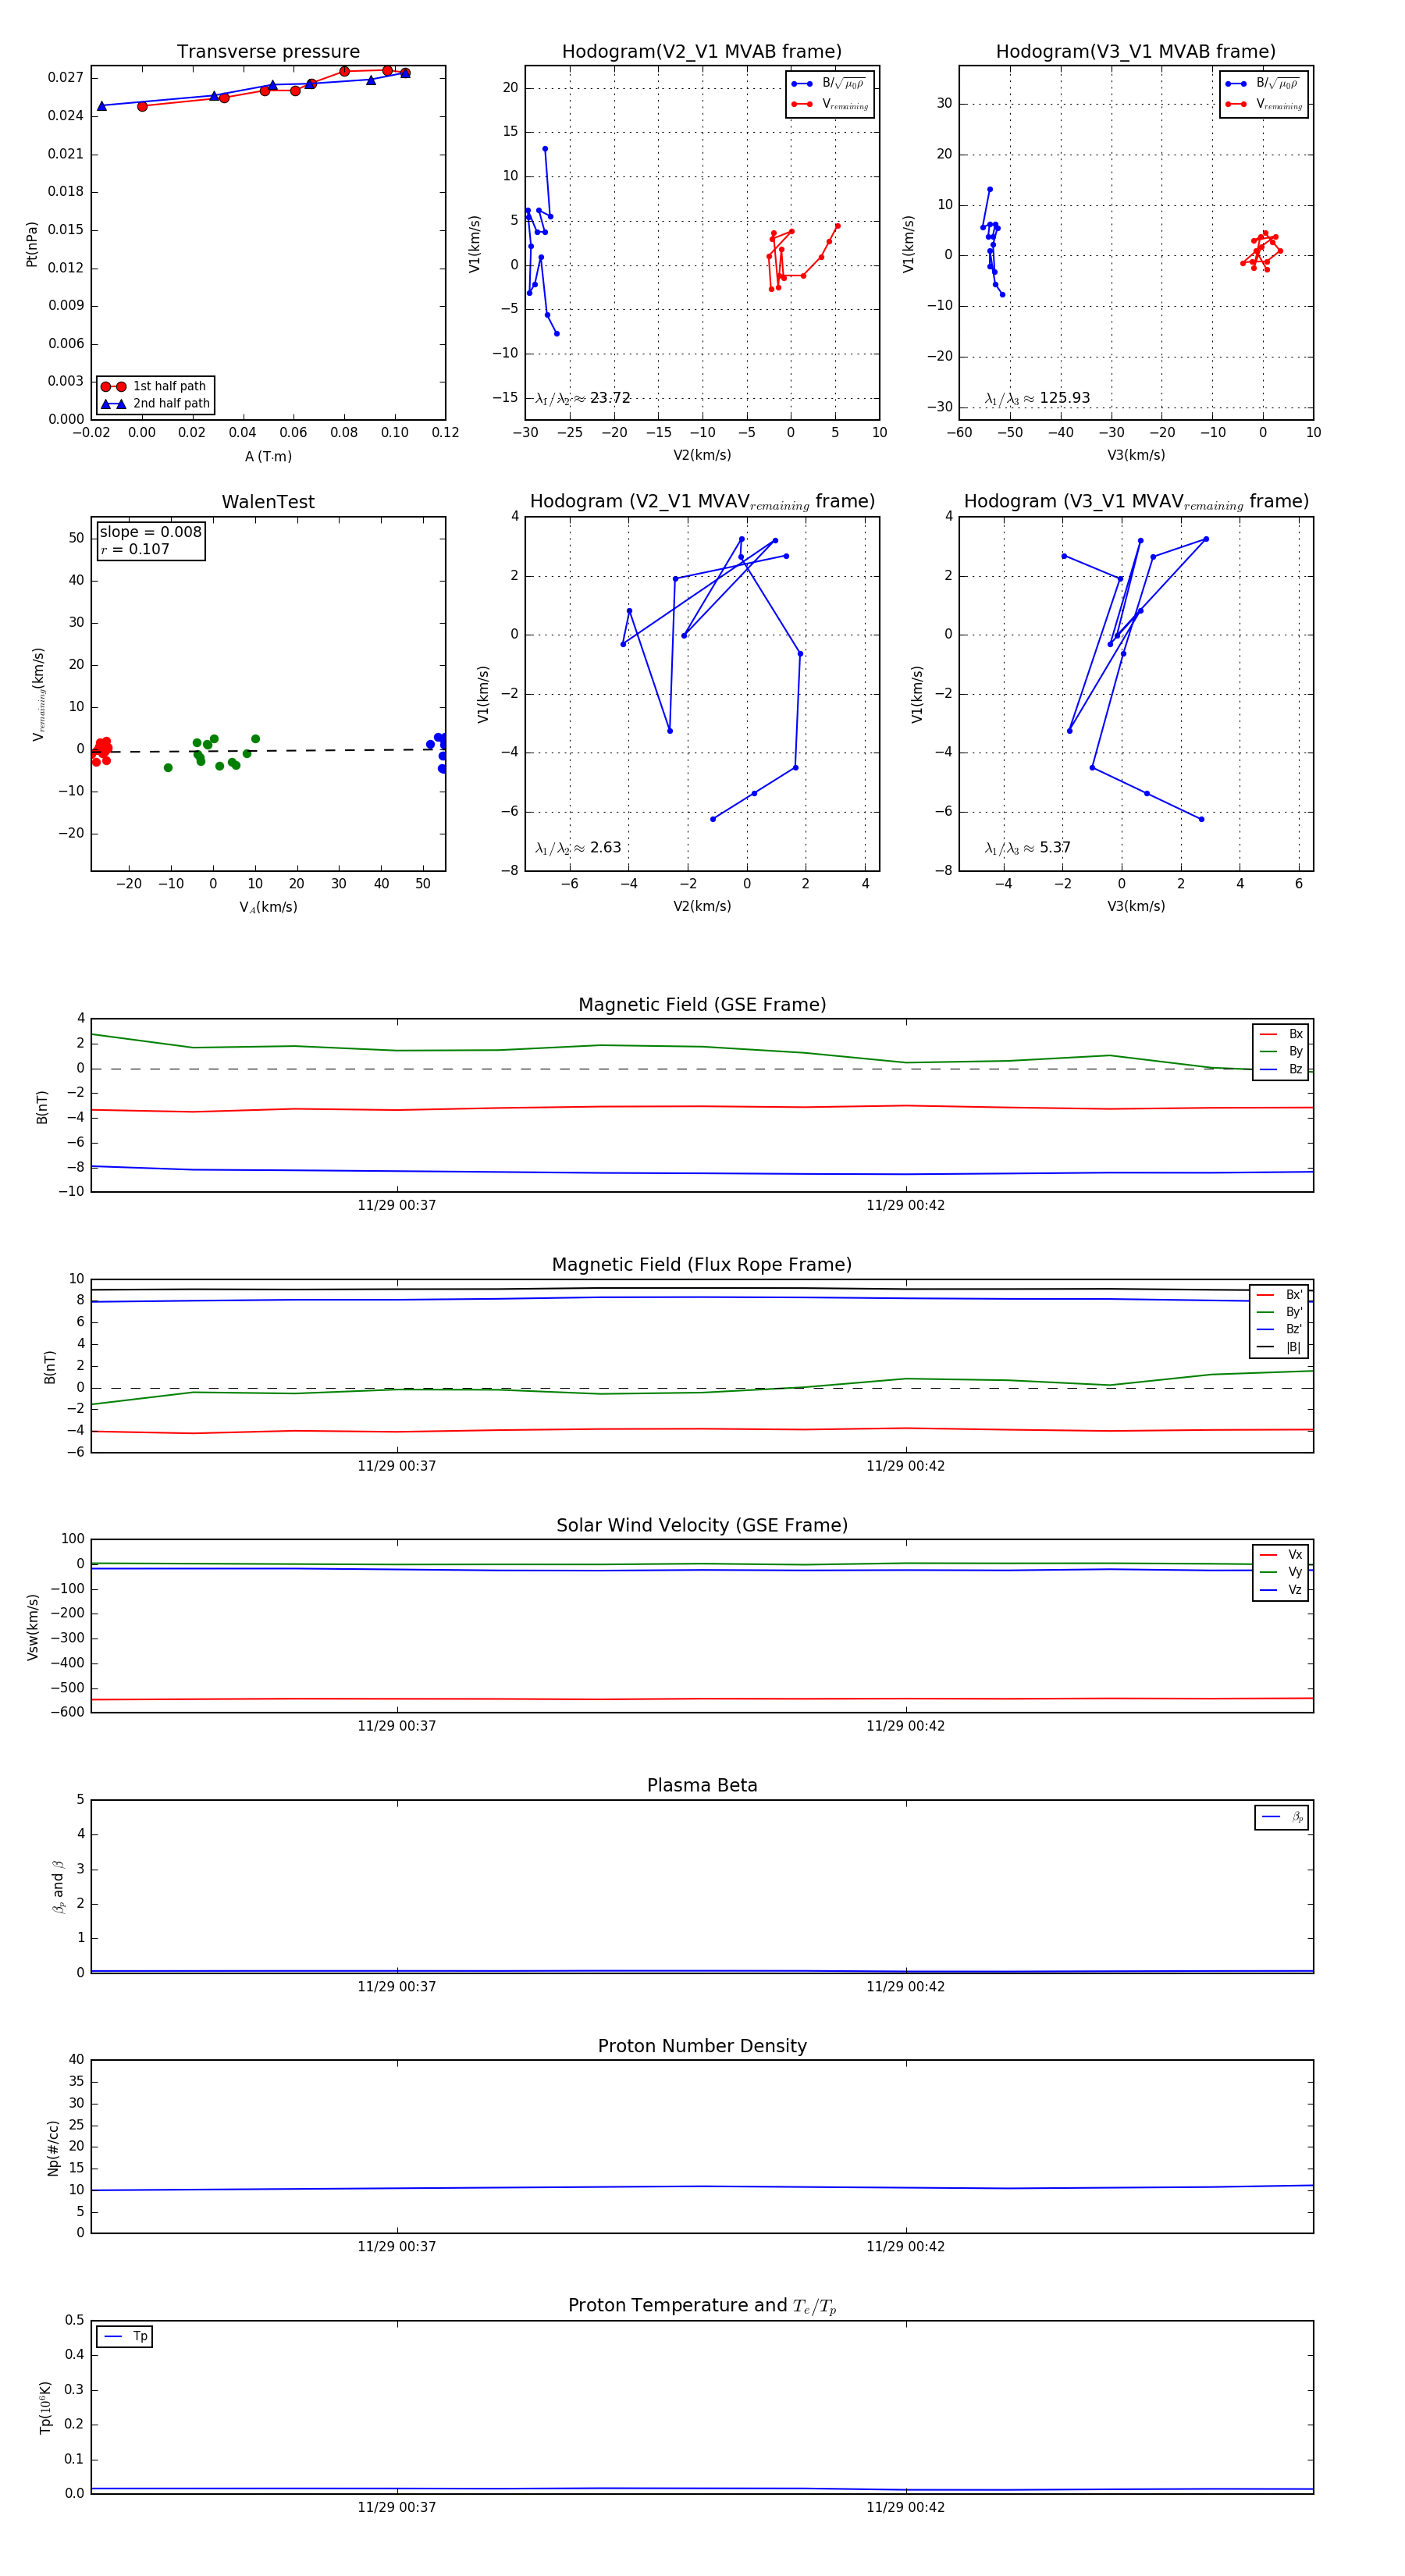Click the "Tp(10⁶K)" y-axis label
1405x2576 pixels.
pos(45,2408)
